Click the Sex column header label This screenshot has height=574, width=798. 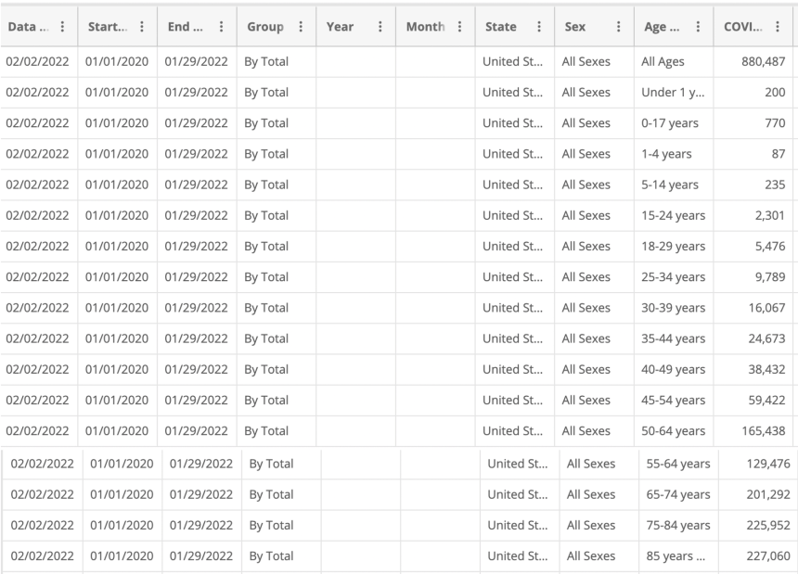575,27
